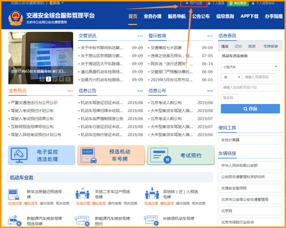
Task: Click the 用户注册 link at top
Action: [194, 3]
